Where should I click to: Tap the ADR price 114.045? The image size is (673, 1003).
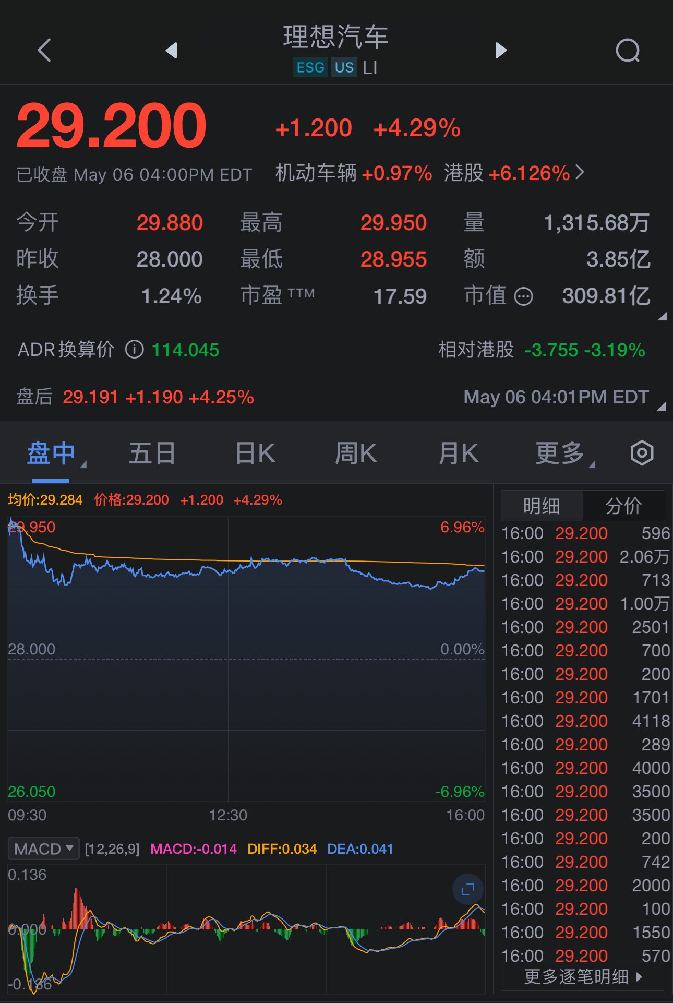(185, 350)
